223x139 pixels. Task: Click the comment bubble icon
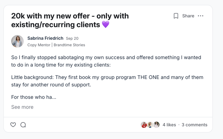[x=23, y=125]
